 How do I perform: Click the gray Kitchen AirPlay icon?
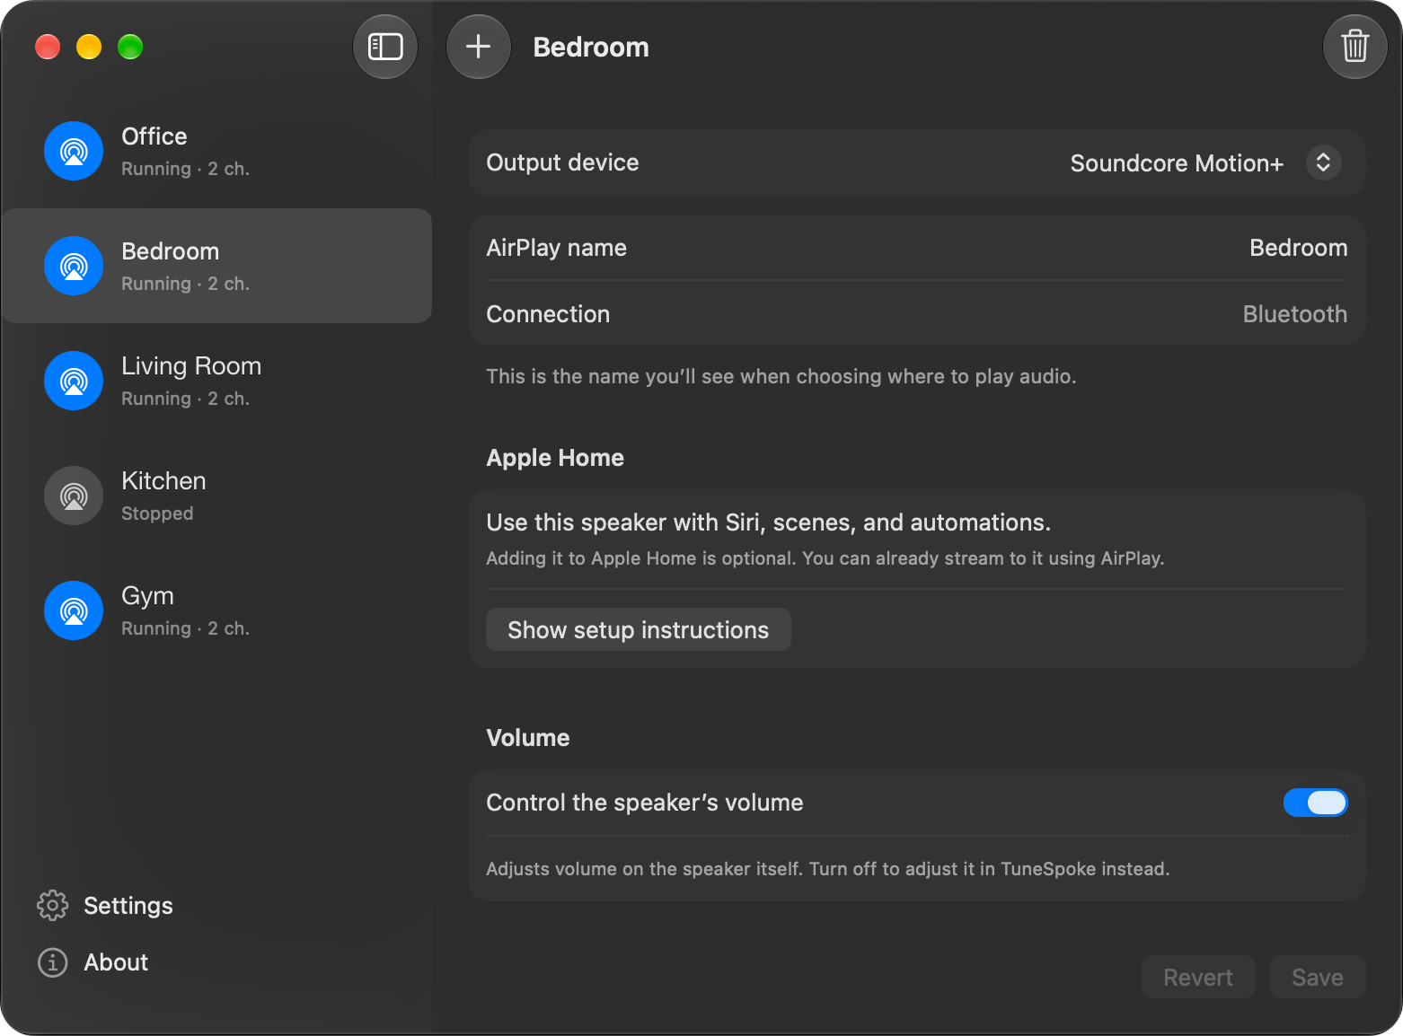(74, 496)
